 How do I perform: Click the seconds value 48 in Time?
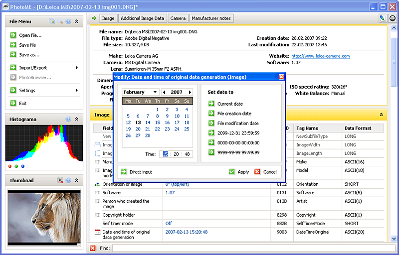(x=187, y=154)
